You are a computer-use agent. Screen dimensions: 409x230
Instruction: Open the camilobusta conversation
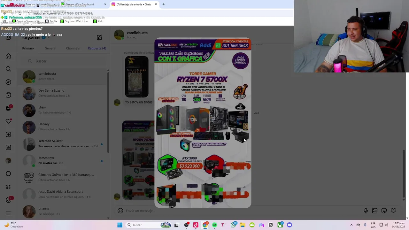[62, 76]
